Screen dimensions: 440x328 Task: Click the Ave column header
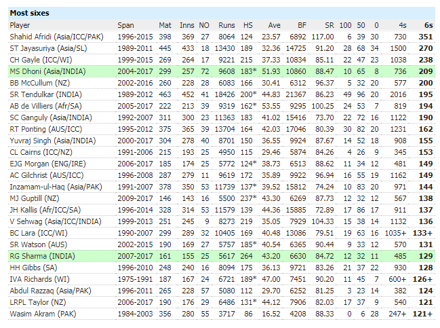click(x=274, y=25)
